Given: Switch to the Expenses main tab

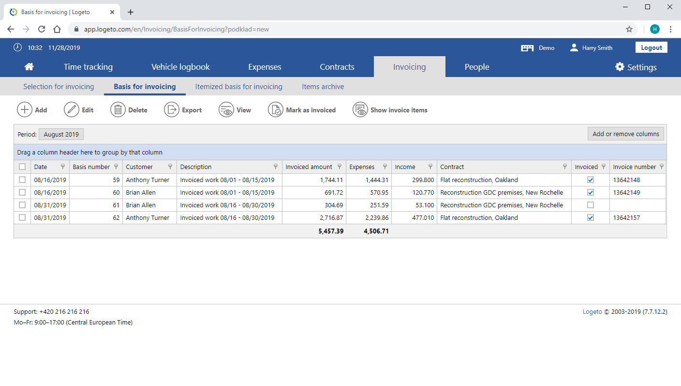Looking at the screenshot, I should (x=265, y=67).
